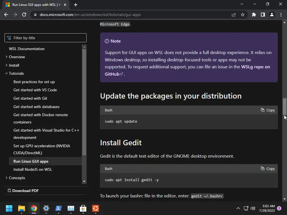
Task: Click the browser forward arrow
Action: click(15, 15)
